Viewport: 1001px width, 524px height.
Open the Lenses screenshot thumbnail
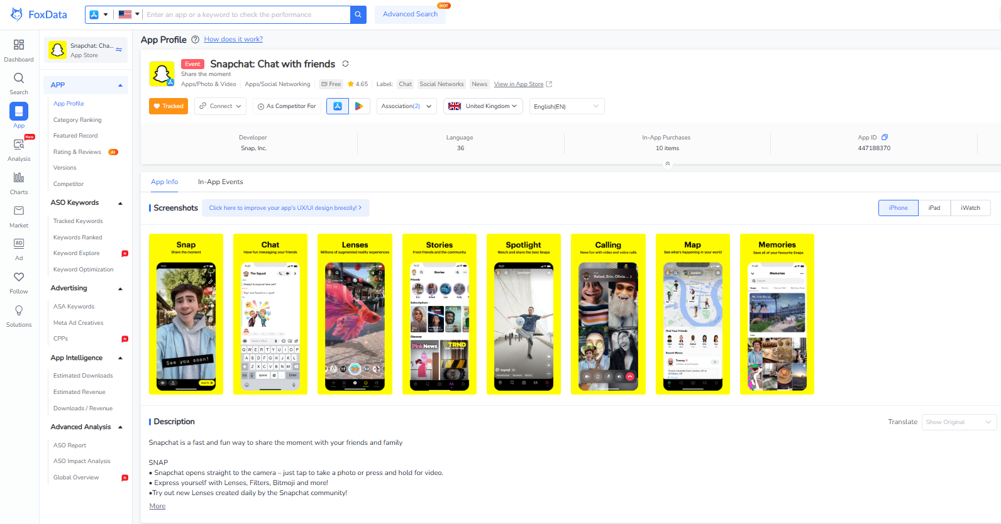pyautogui.click(x=355, y=314)
